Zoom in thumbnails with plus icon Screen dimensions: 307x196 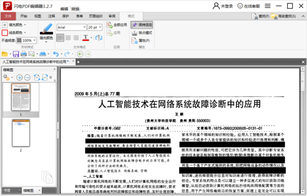click(19, 77)
